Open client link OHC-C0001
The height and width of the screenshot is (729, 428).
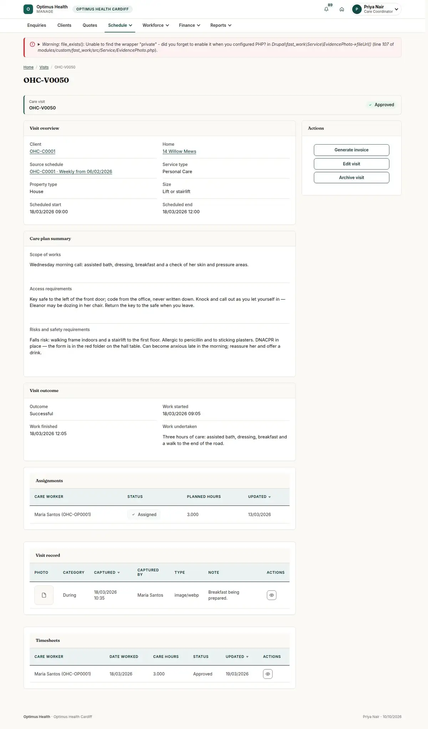[42, 151]
